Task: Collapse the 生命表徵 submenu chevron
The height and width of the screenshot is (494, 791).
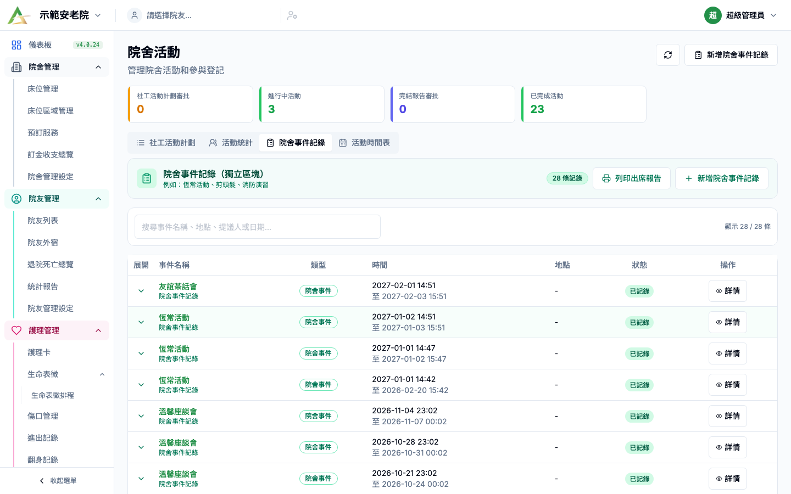Action: coord(102,374)
